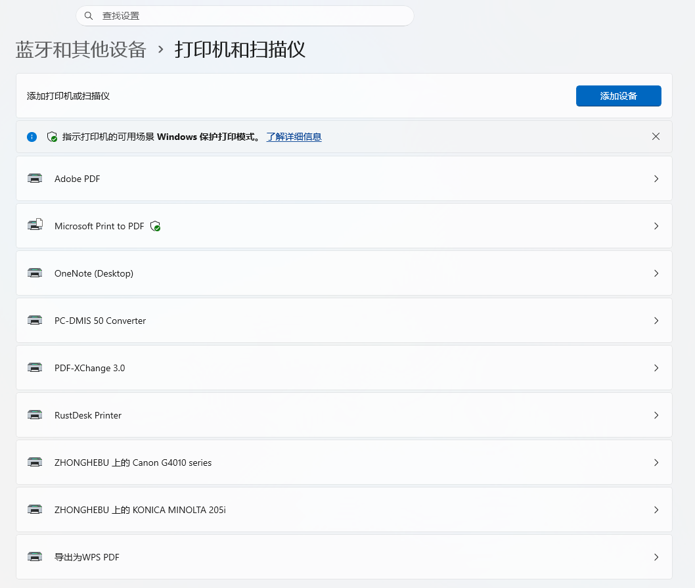Click the blue info icon in notice
Image resolution: width=695 pixels, height=588 pixels.
32,137
